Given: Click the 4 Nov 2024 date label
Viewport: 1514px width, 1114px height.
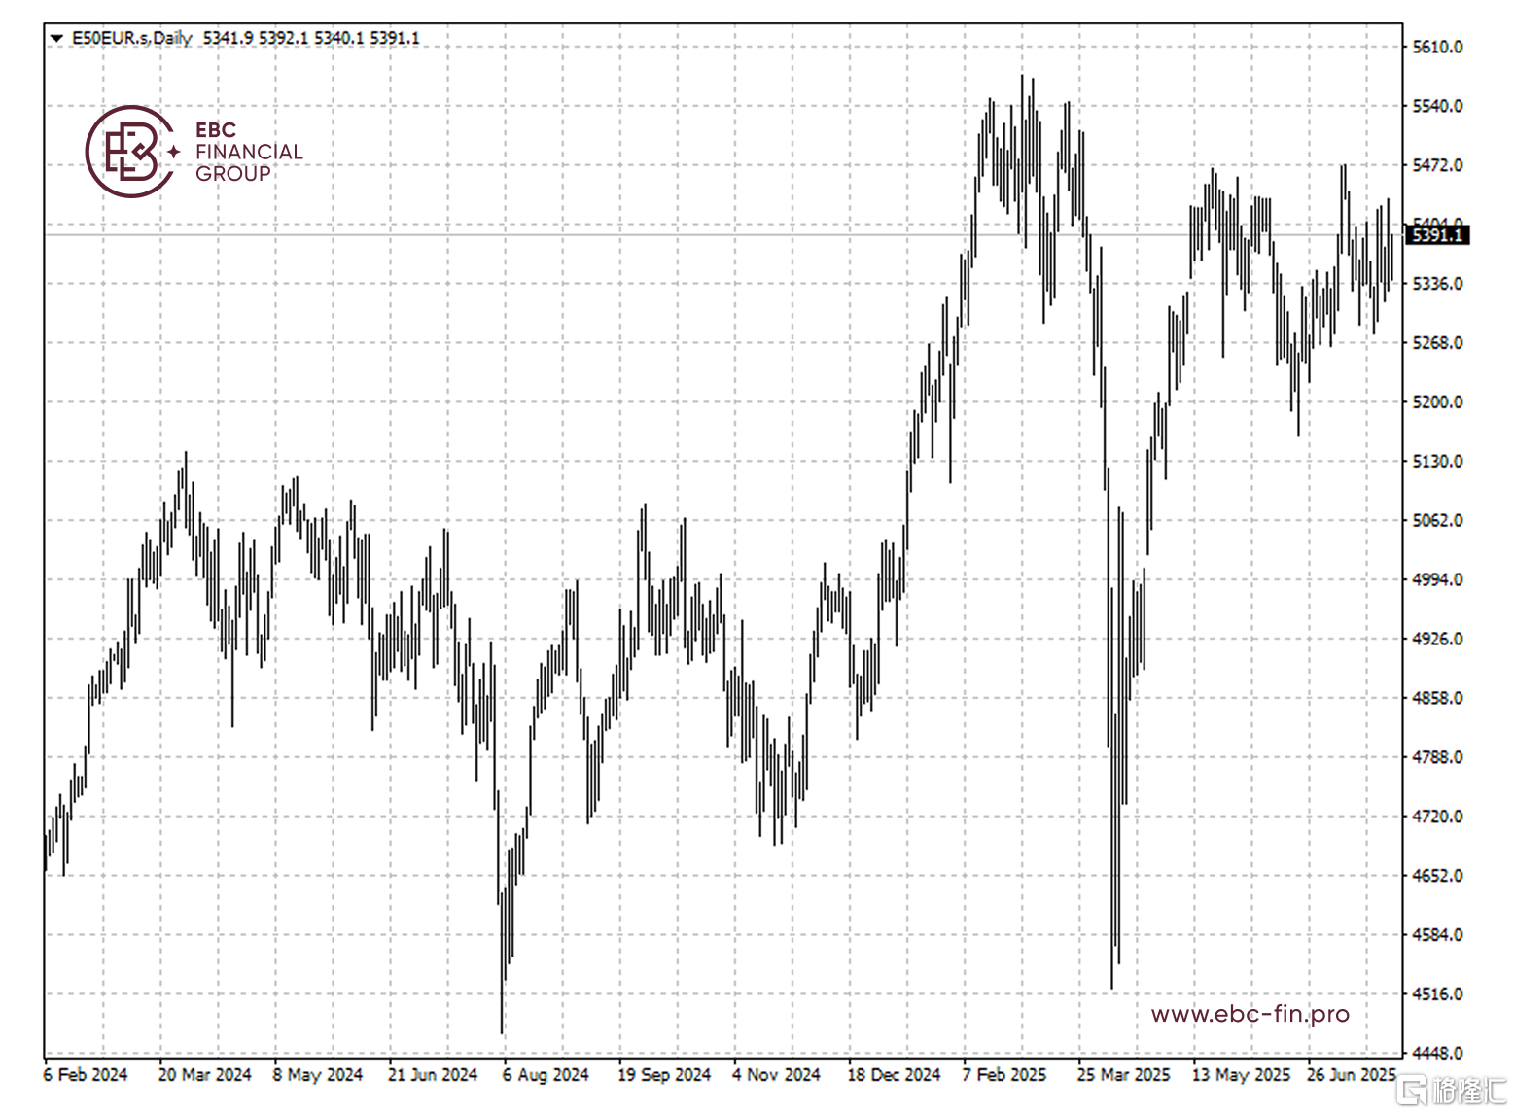Looking at the screenshot, I should coord(776,1075).
